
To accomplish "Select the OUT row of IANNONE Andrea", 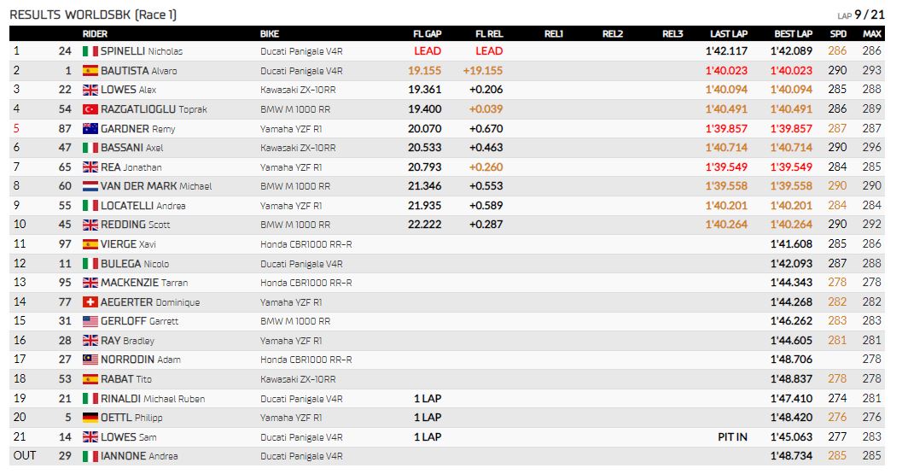I will pos(447,456).
